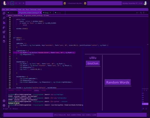Open the Source Control view
The image size is (150, 118).
pos(4,23)
